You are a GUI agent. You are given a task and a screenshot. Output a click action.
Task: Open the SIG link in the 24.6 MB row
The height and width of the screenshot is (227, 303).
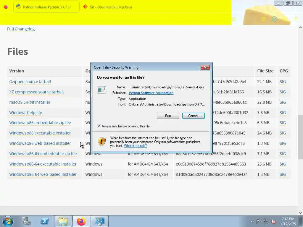pyautogui.click(x=283, y=133)
